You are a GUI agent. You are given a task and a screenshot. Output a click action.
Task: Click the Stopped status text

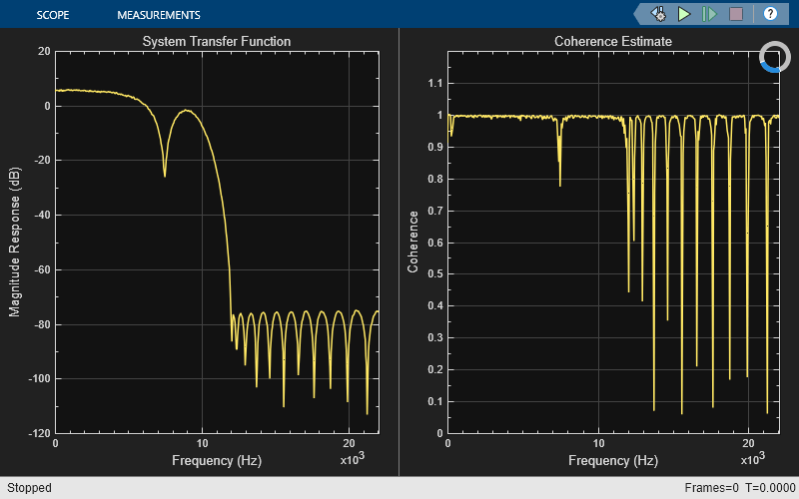(x=29, y=488)
